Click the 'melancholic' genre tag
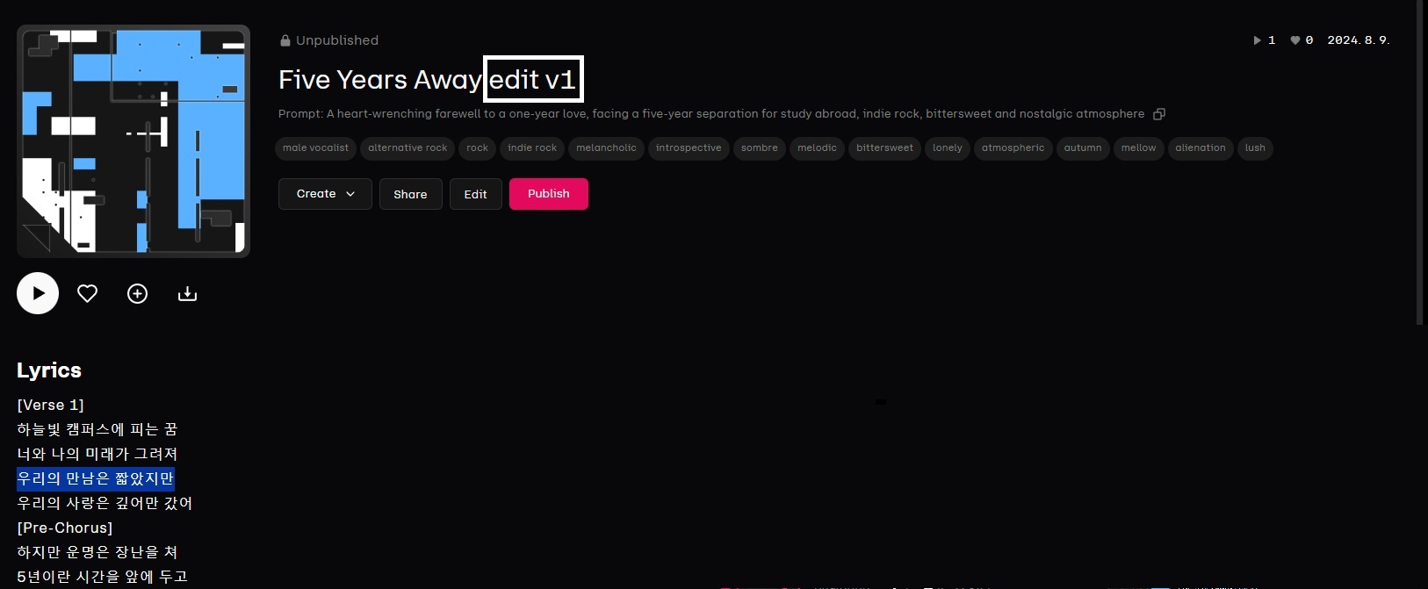This screenshot has height=589, width=1428. 606,148
